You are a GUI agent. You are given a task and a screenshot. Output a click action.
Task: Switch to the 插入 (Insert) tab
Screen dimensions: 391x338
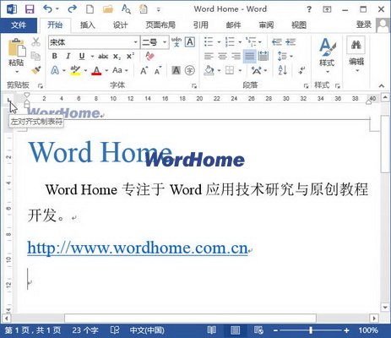pyautogui.click(x=88, y=25)
